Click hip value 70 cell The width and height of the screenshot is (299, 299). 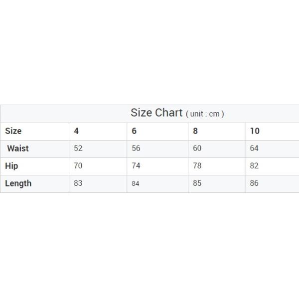click(x=78, y=166)
